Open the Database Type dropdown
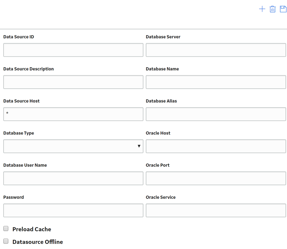 pos(73,146)
